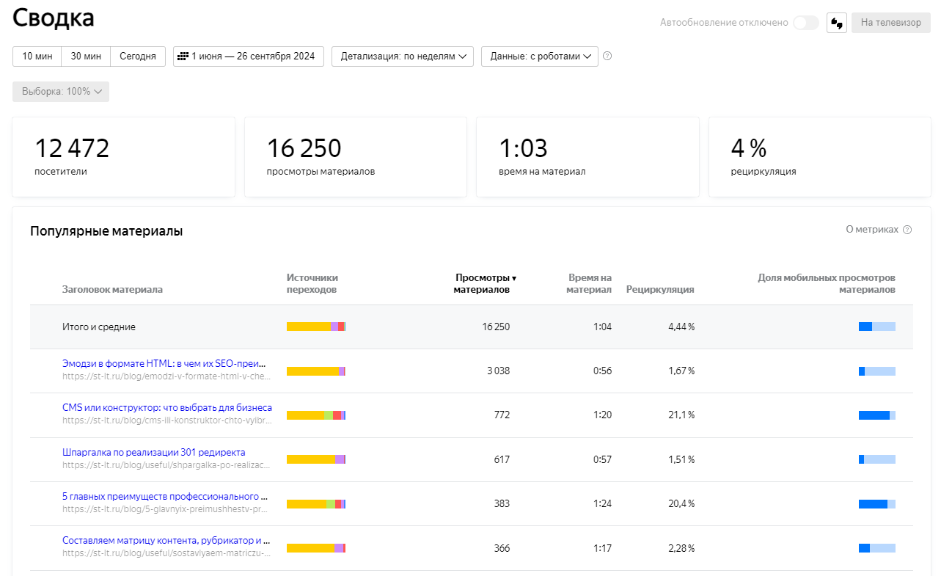Select the Сегодня time range
Screen dimensions: 952x576
tap(138, 56)
